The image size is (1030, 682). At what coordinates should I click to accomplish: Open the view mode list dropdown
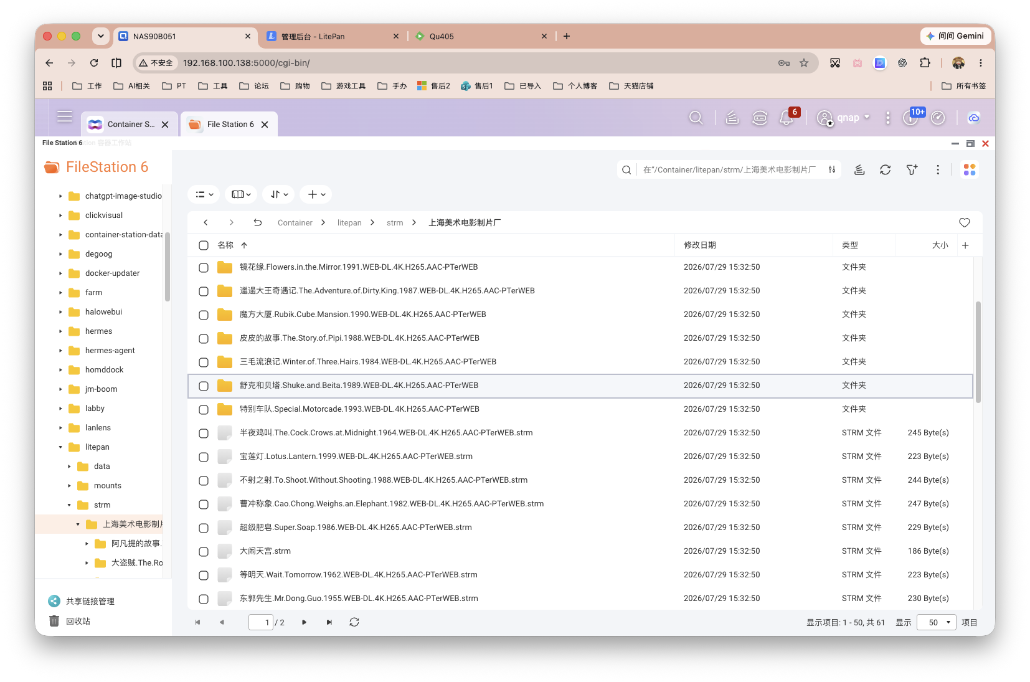point(204,194)
